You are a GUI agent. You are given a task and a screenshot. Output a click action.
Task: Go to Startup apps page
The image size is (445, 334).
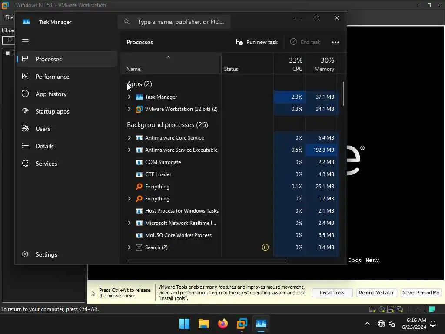[67, 111]
